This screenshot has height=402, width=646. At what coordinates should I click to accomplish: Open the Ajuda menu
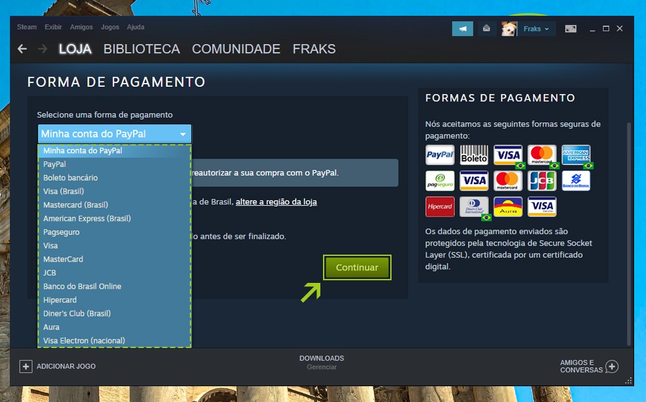pyautogui.click(x=136, y=27)
